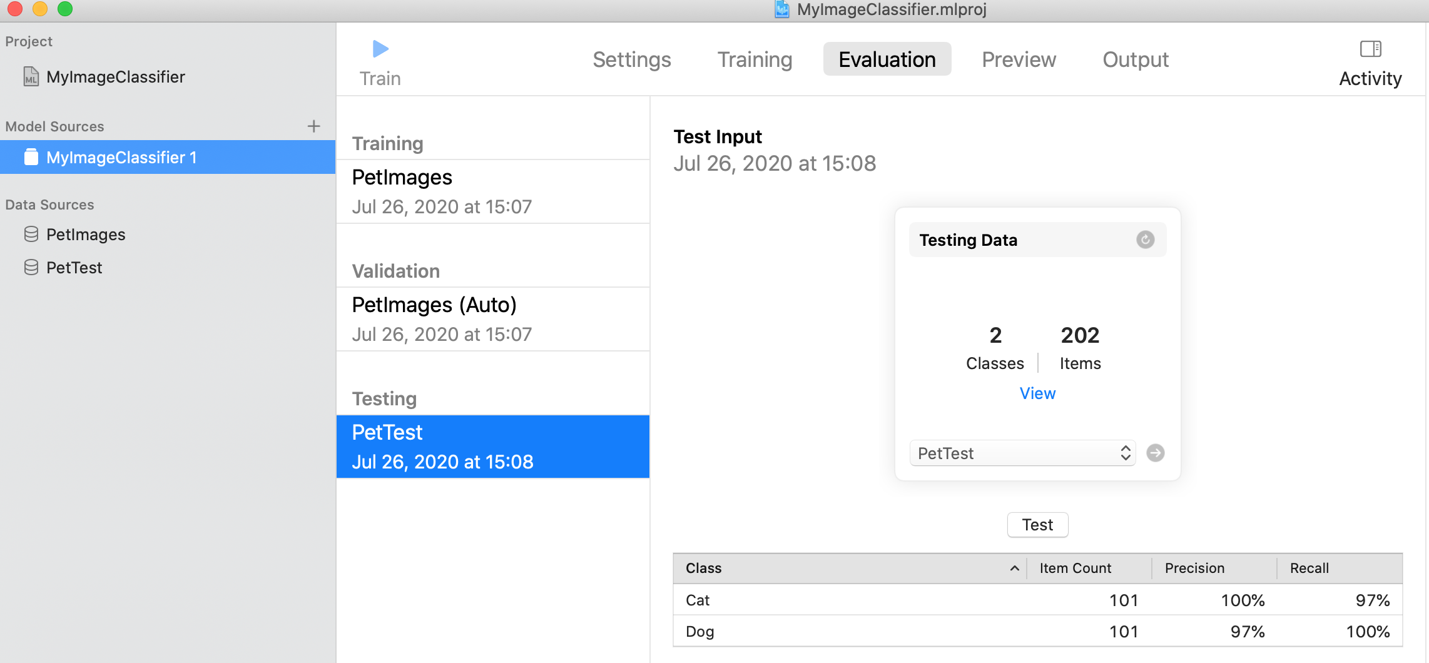Viewport: 1429px width, 663px height.
Task: Toggle the Activity sidebar panel icon
Action: pyautogui.click(x=1370, y=49)
